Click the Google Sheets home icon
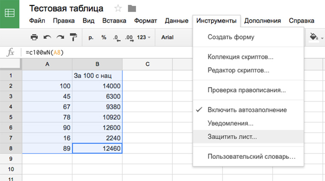This screenshot has height=181, width=325. pos(9,14)
